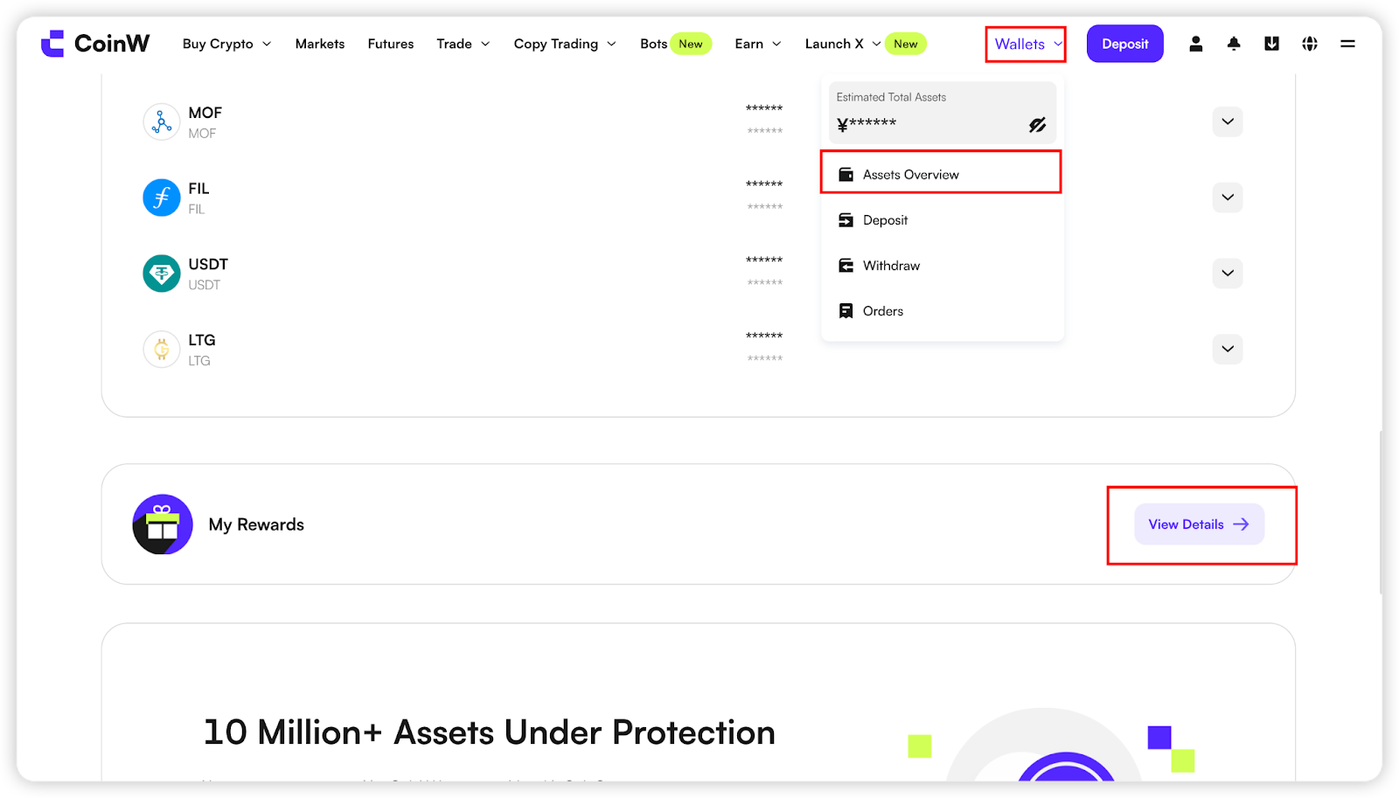Go to Markets page
Screen dimensions: 1399x798
320,44
